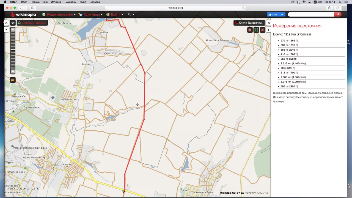The width and height of the screenshot is (352, 198).
Task: Click the map zoom level slider handle
Action: 13,50
